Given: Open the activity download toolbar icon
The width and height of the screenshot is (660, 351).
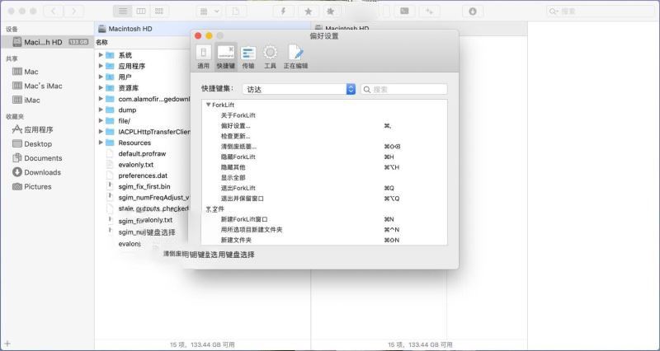Looking at the screenshot, I should [473, 12].
